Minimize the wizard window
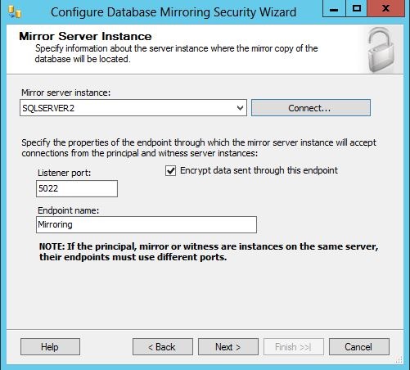 [334, 9]
